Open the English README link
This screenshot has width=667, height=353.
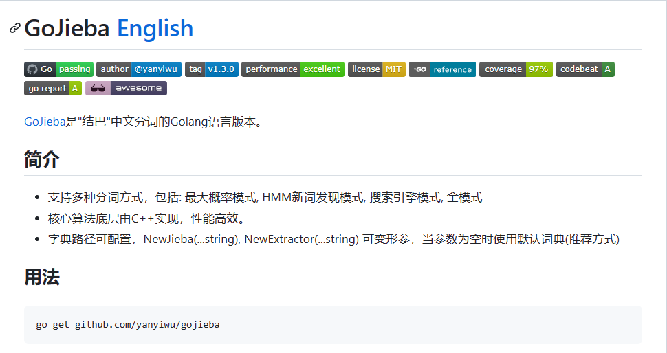click(155, 28)
